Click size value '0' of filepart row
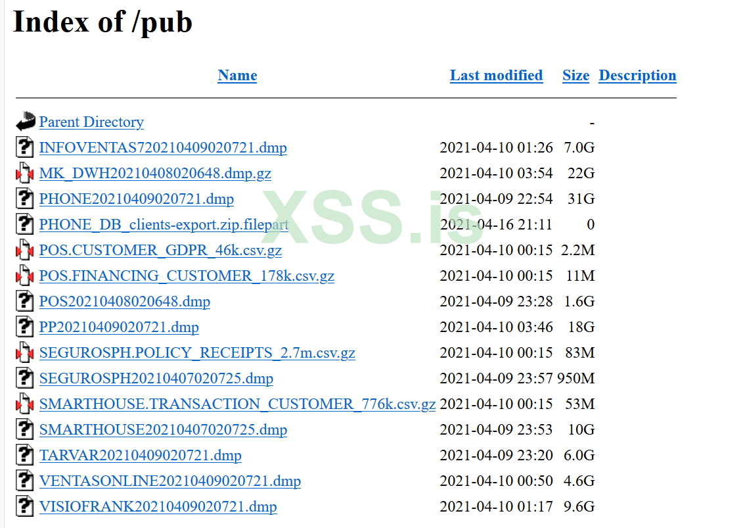The image size is (743, 528). [x=591, y=224]
